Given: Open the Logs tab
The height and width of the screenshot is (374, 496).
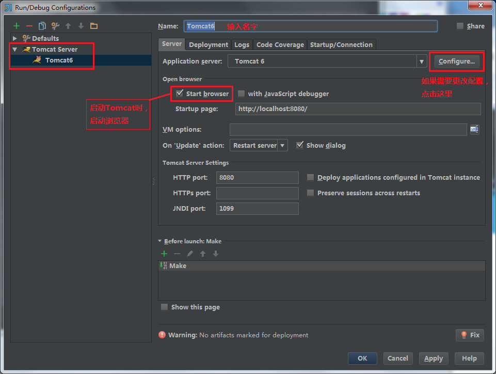Looking at the screenshot, I should 242,44.
